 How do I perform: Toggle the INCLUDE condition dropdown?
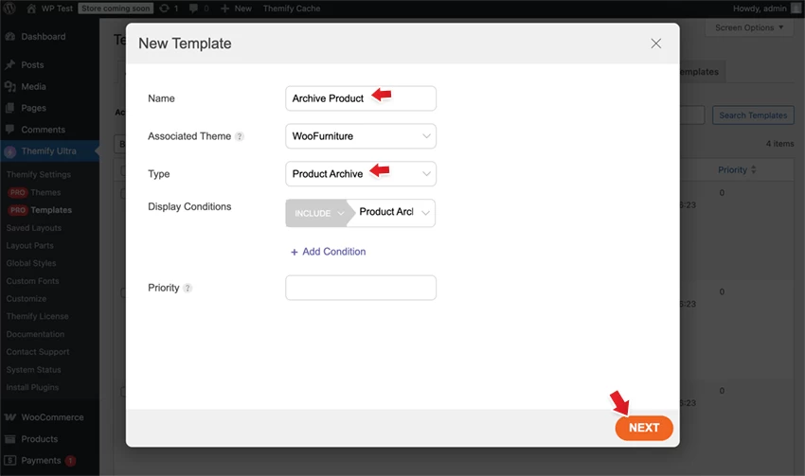pyautogui.click(x=316, y=214)
